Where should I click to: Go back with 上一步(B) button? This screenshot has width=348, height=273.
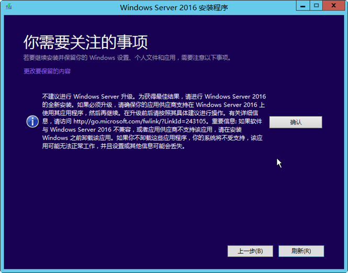pyautogui.click(x=250, y=251)
